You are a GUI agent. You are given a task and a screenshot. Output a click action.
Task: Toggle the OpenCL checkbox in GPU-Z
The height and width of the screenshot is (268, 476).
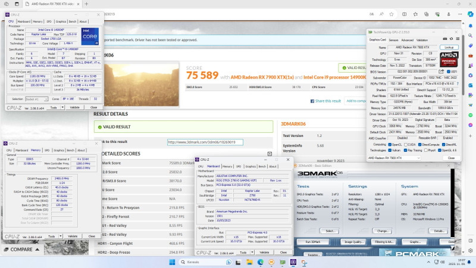[x=390, y=145]
